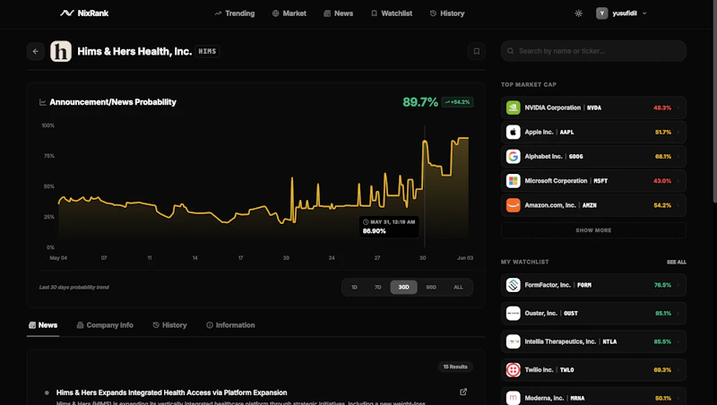The image size is (717, 405).
Task: Click the Ouster logo icon
Action: tap(513, 313)
